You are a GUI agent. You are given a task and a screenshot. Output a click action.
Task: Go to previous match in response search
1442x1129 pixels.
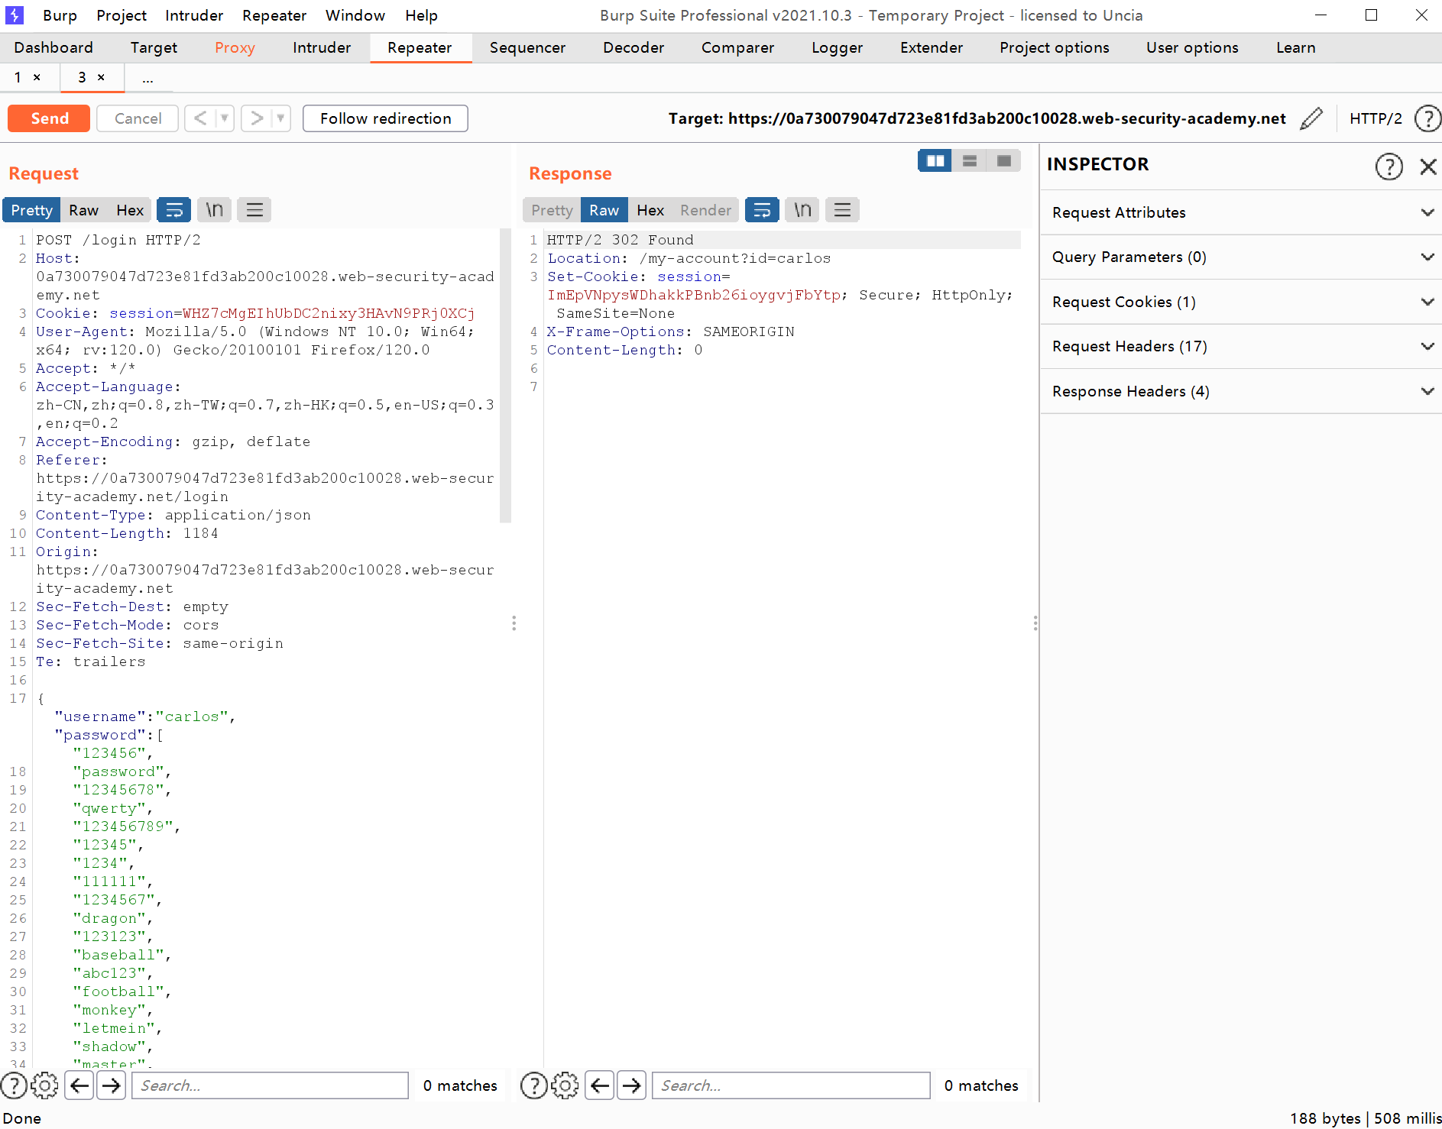pyautogui.click(x=600, y=1085)
